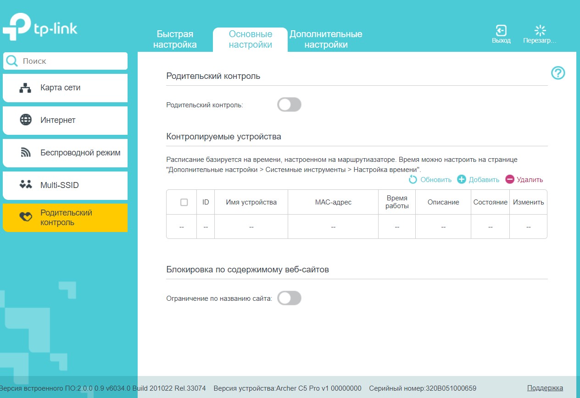Screen dimensions: 580x398
Task: Check the select-all checkbox in table header
Action: coord(184,202)
